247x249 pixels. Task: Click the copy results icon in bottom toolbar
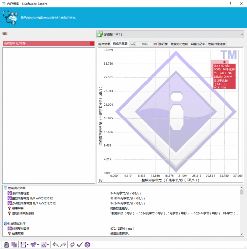[x=14, y=244]
